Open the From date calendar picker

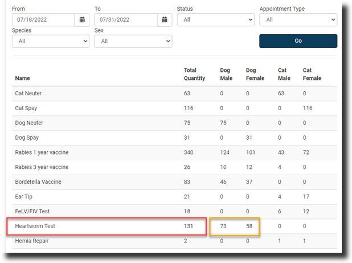tap(82, 20)
